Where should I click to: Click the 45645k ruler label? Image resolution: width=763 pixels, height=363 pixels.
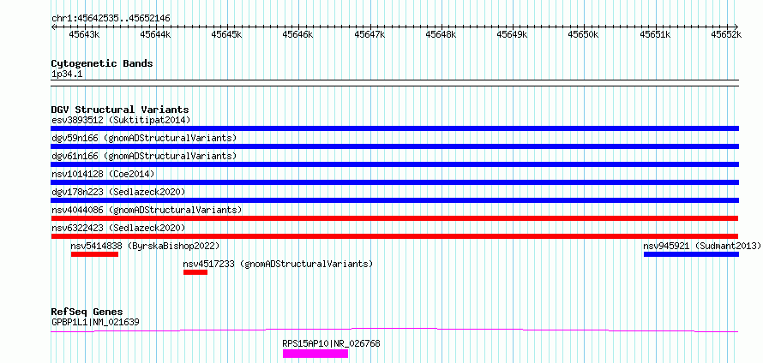tap(227, 34)
